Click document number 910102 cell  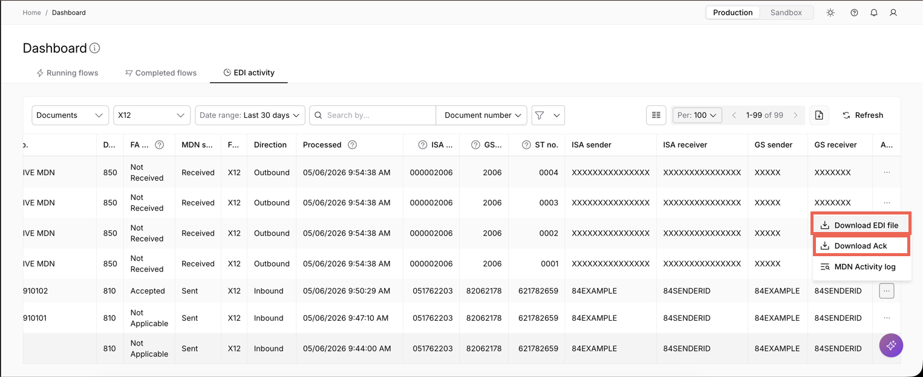point(36,291)
